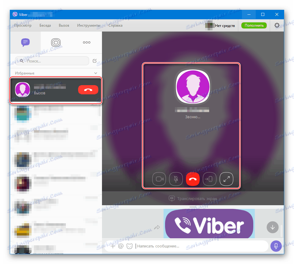
Task: Open the Инструменты menu
Action: tap(89, 25)
